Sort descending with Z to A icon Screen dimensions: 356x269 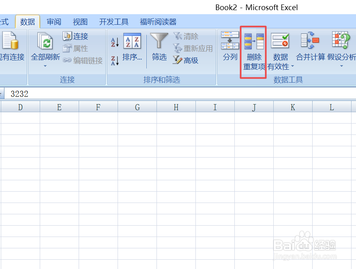pos(115,60)
